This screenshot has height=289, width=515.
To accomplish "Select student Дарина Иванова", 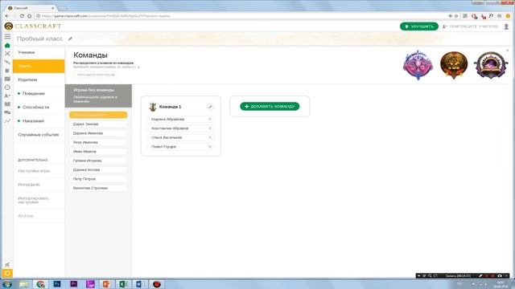I will pyautogui.click(x=98, y=133).
